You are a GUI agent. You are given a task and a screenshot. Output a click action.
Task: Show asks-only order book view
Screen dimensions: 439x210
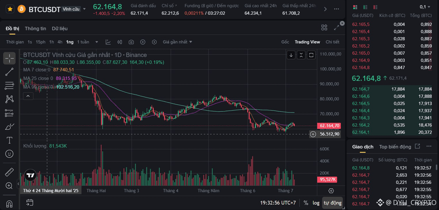[375, 7]
